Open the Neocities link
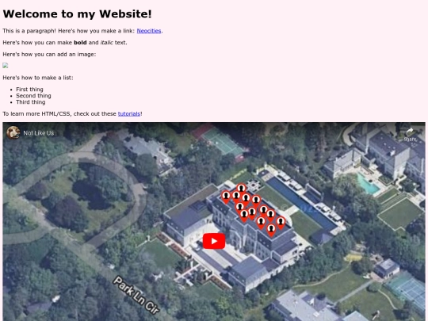 tap(149, 31)
